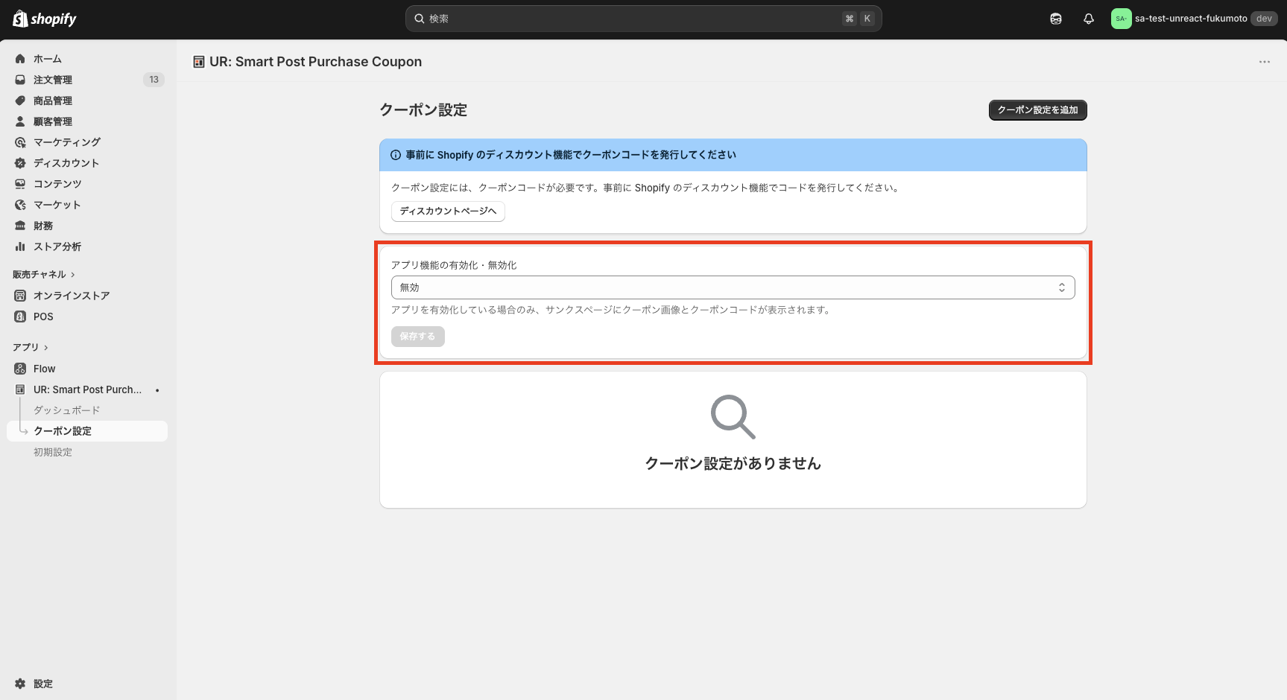The height and width of the screenshot is (700, 1287).
Task: Expand the アプリ section chevron
Action: click(x=46, y=348)
